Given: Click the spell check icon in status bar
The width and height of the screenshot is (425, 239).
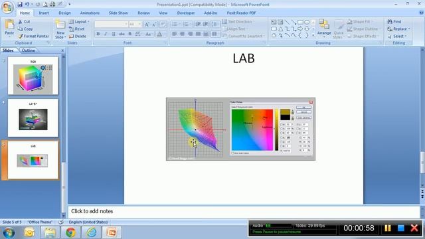Looking at the screenshot, I should click(x=61, y=222).
